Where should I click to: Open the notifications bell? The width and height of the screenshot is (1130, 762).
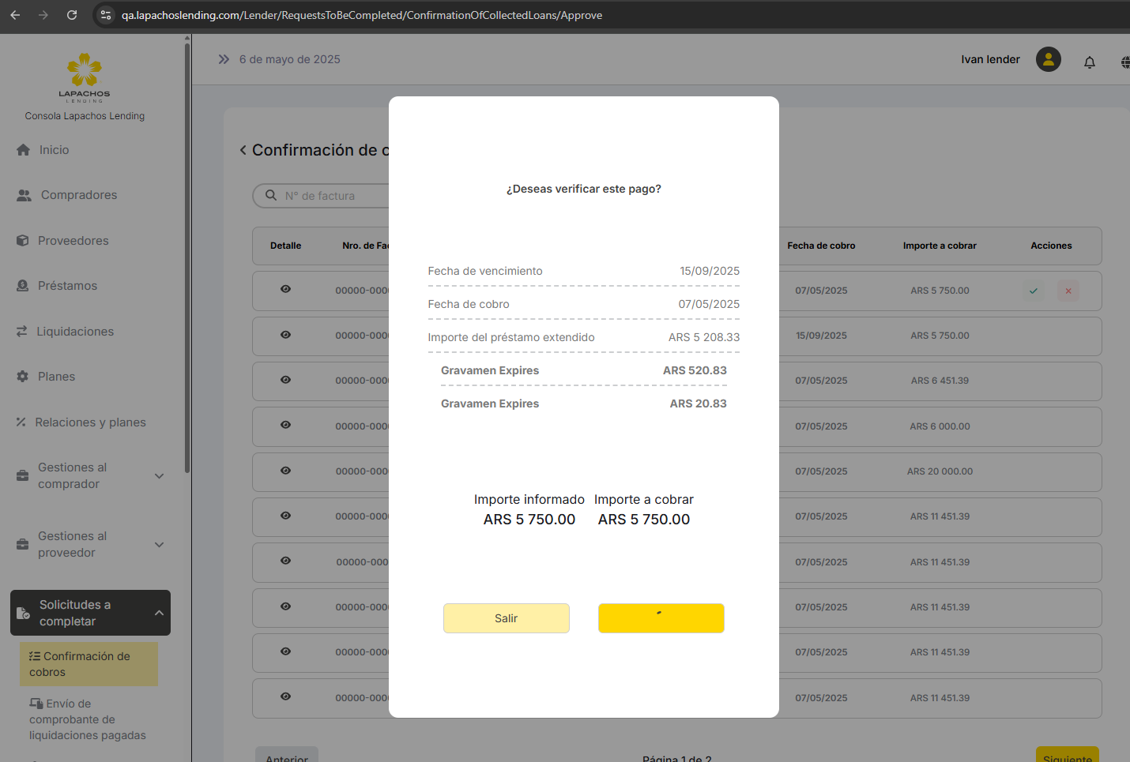point(1089,62)
